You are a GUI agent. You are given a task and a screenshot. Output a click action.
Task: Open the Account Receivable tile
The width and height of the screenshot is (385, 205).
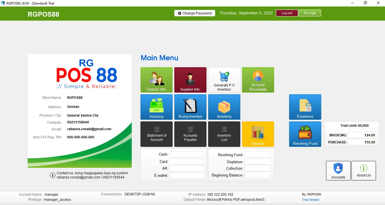[x=258, y=80]
